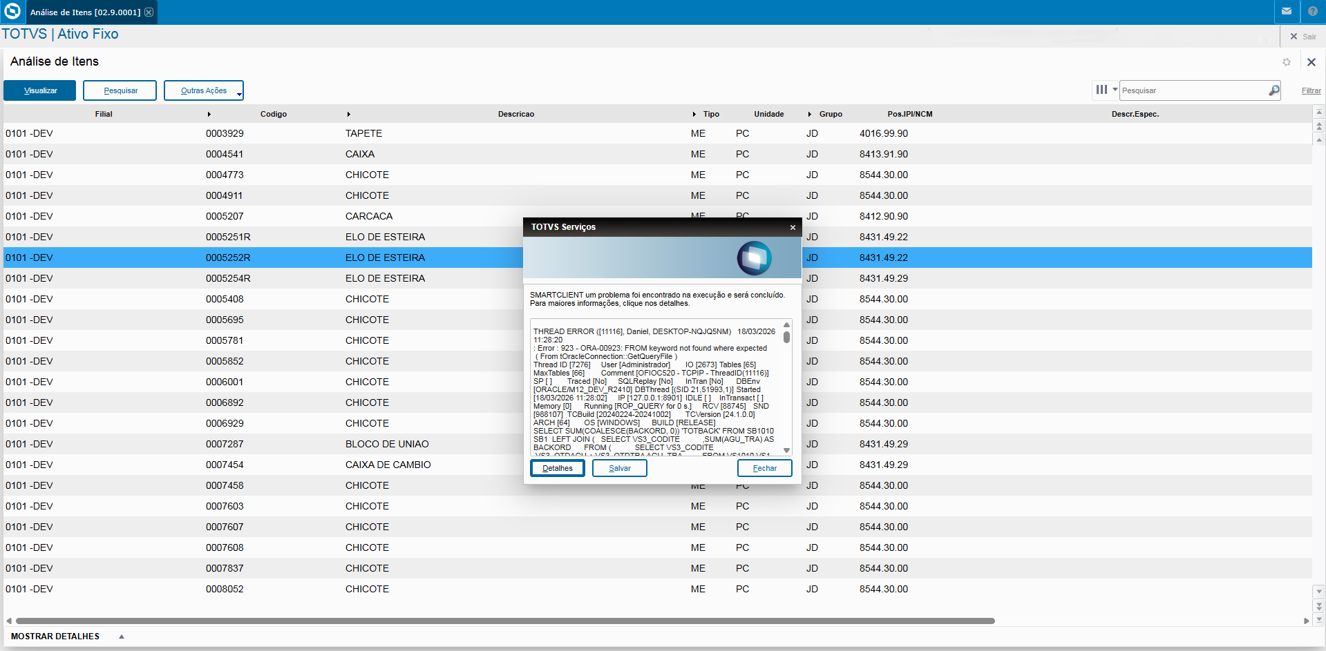Click the Visualizar button
The width and height of the screenshot is (1326, 651).
tap(40, 90)
